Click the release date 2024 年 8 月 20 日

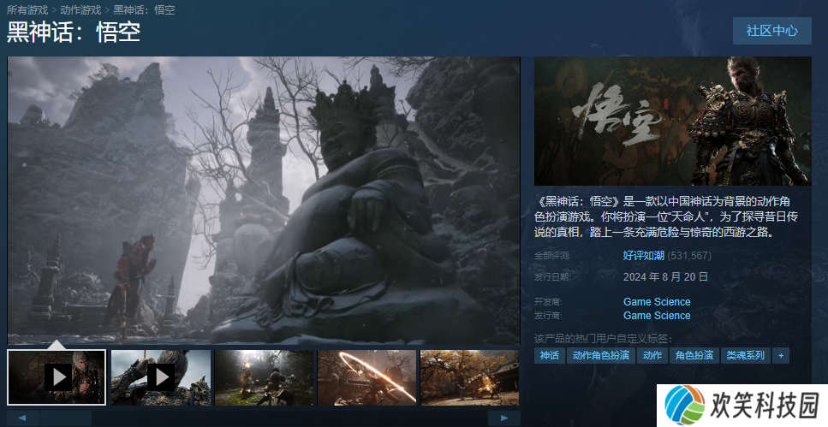(x=665, y=276)
